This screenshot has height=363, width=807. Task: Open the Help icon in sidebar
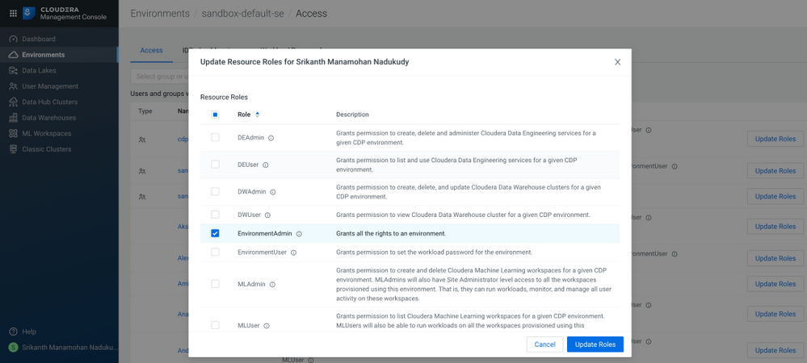click(x=13, y=332)
